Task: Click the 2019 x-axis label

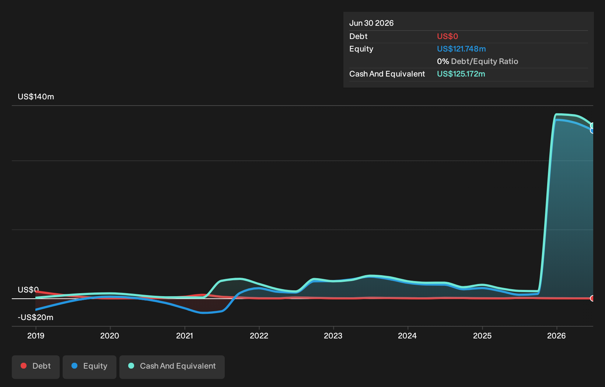Action: (36, 335)
